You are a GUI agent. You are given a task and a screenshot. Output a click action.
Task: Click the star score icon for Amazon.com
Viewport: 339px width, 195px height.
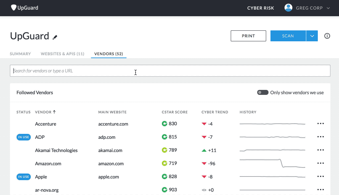click(x=165, y=163)
